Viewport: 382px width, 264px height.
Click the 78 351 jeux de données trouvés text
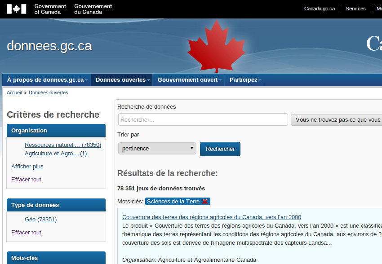pos(161,188)
